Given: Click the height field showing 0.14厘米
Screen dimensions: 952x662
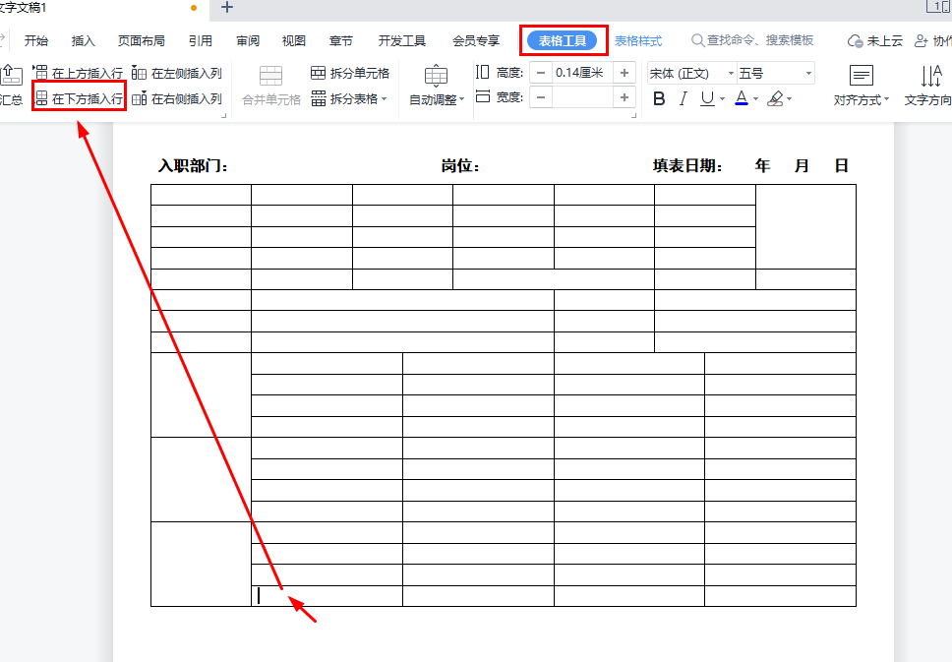Looking at the screenshot, I should coord(582,73).
